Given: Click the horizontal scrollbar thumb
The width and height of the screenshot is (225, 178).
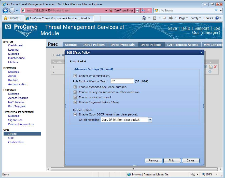Looking at the screenshot, I should coord(134,169).
